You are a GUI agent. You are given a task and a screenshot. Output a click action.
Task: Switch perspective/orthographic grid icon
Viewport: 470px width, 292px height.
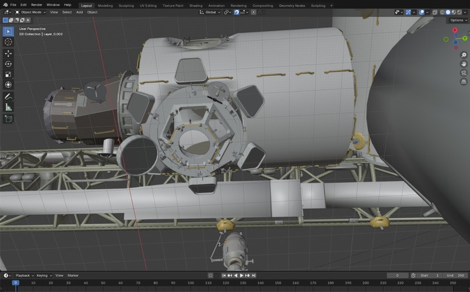click(x=464, y=81)
